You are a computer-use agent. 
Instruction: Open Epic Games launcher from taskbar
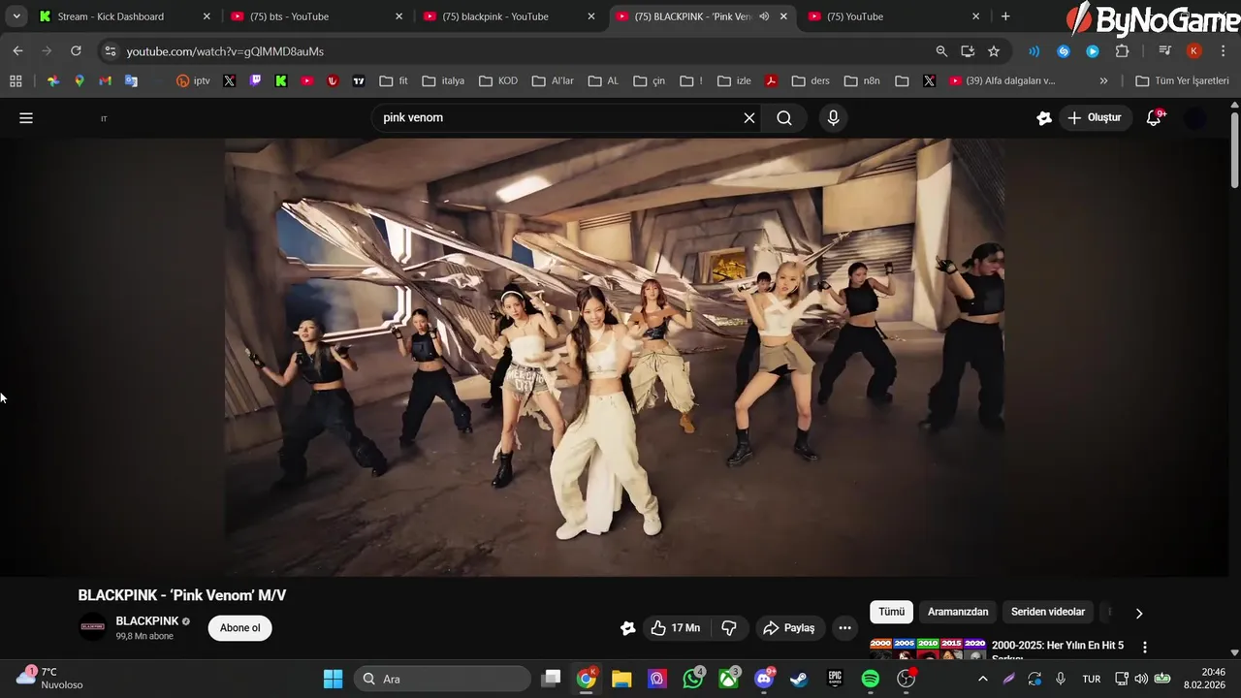(x=835, y=679)
